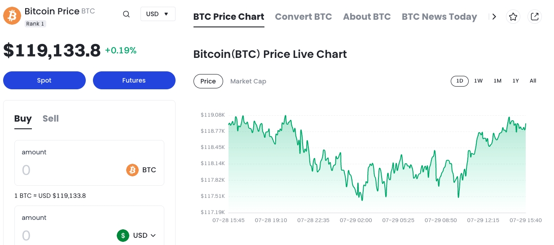Expand the USD selector chevron in amount box
This screenshot has height=245, width=554.
(x=153, y=236)
